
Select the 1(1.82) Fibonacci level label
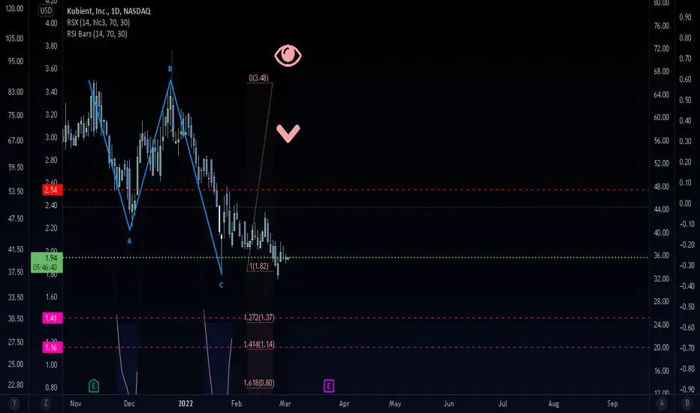[259, 267]
